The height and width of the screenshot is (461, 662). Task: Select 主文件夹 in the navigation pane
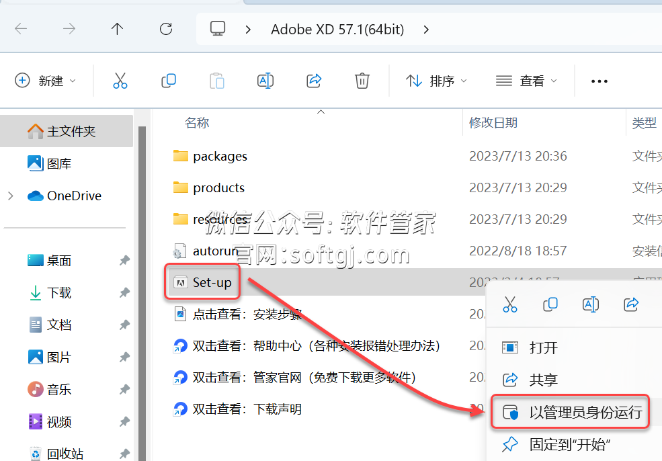pos(67,131)
